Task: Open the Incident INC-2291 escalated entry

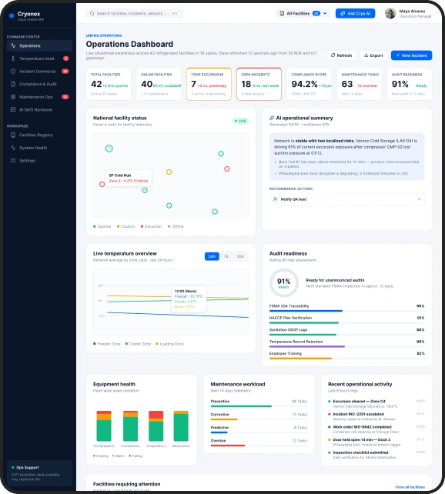Action: [376, 416]
